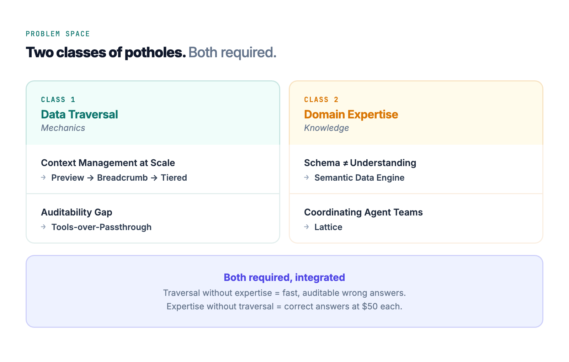Image resolution: width=569 pixels, height=362 pixels.
Task: Click the Both required, integrated heading
Action: click(284, 277)
